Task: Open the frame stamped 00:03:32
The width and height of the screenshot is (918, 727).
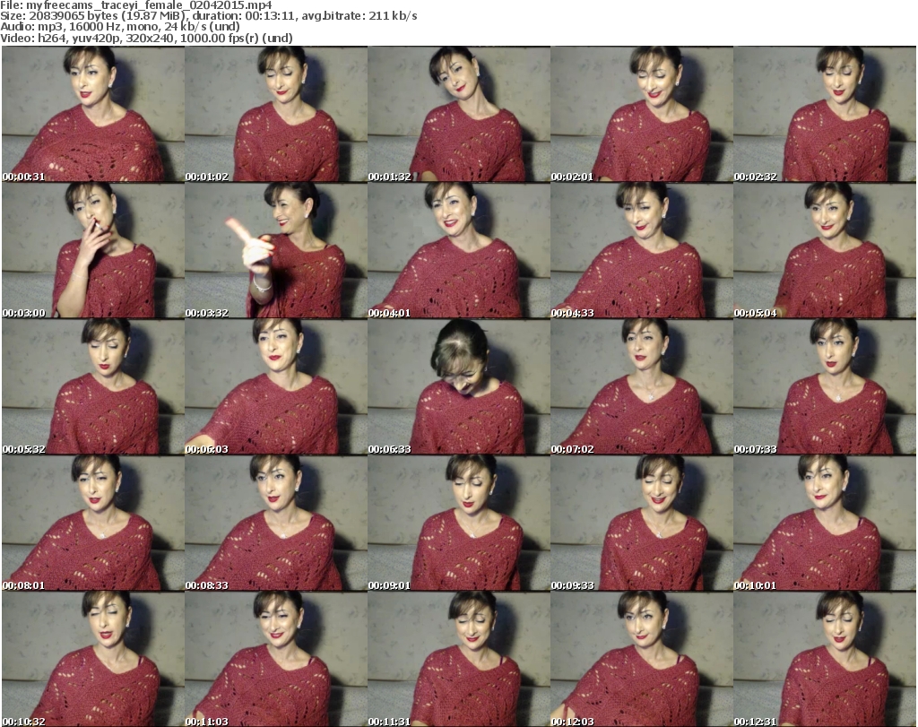Action: tap(276, 250)
